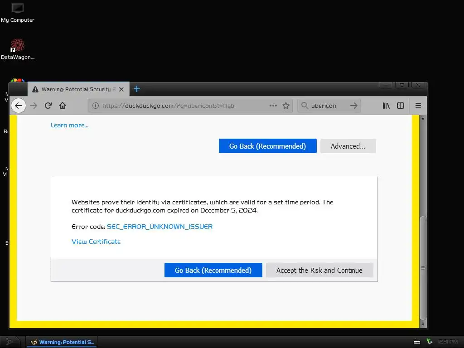
Task: Open the Learn more... link
Action: [x=69, y=125]
